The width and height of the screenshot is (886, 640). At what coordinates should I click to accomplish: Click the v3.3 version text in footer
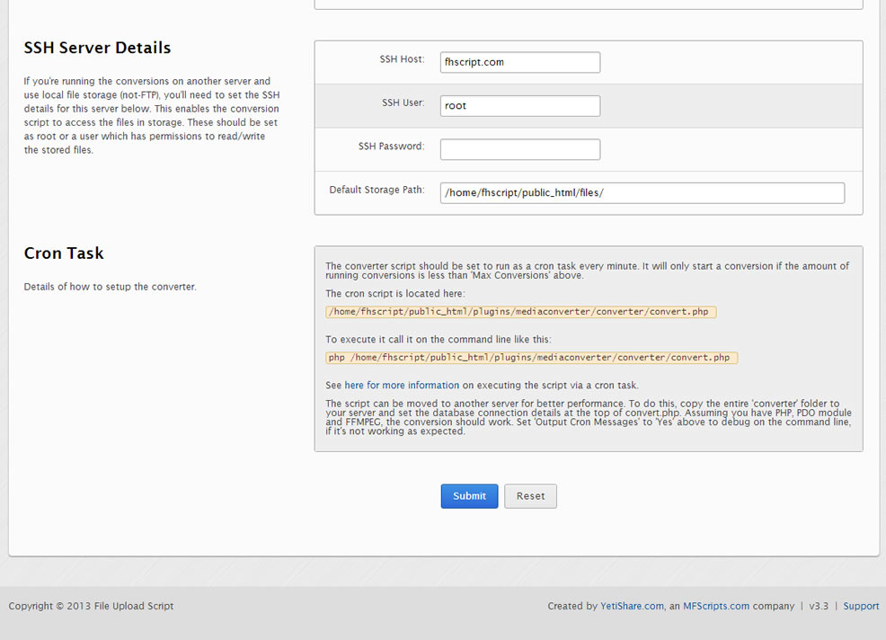click(x=819, y=606)
